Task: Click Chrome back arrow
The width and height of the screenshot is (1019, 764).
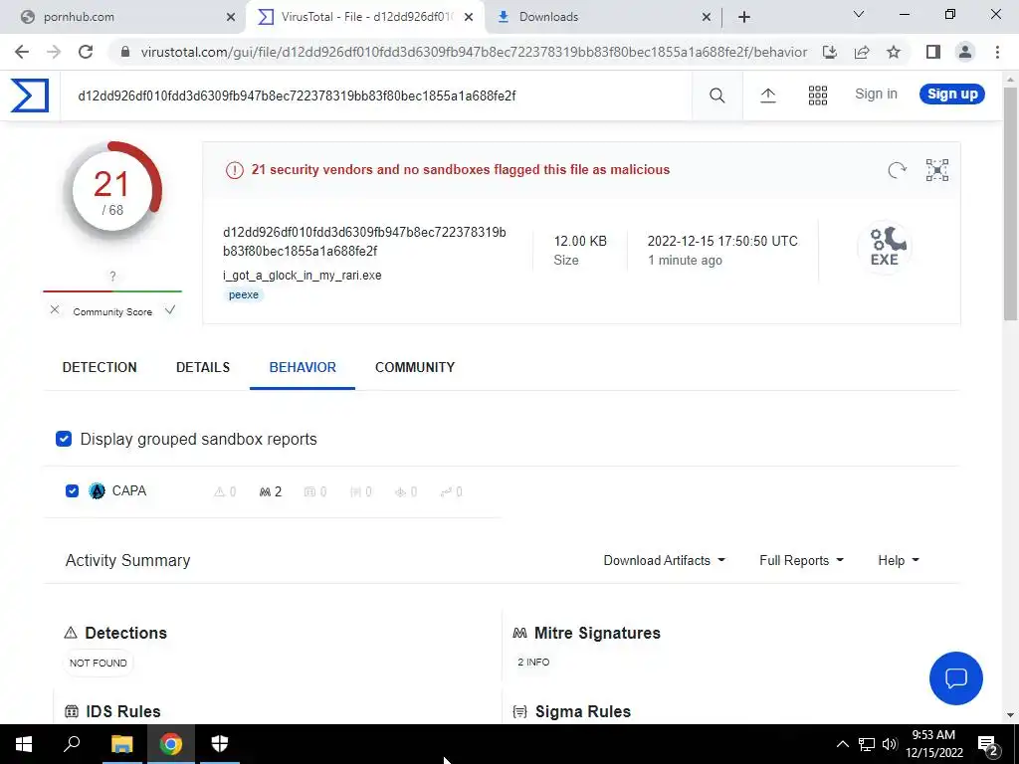Action: pyautogui.click(x=22, y=52)
